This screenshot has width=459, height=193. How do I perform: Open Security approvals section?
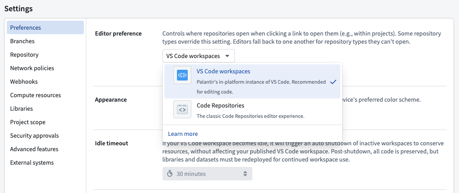point(35,135)
